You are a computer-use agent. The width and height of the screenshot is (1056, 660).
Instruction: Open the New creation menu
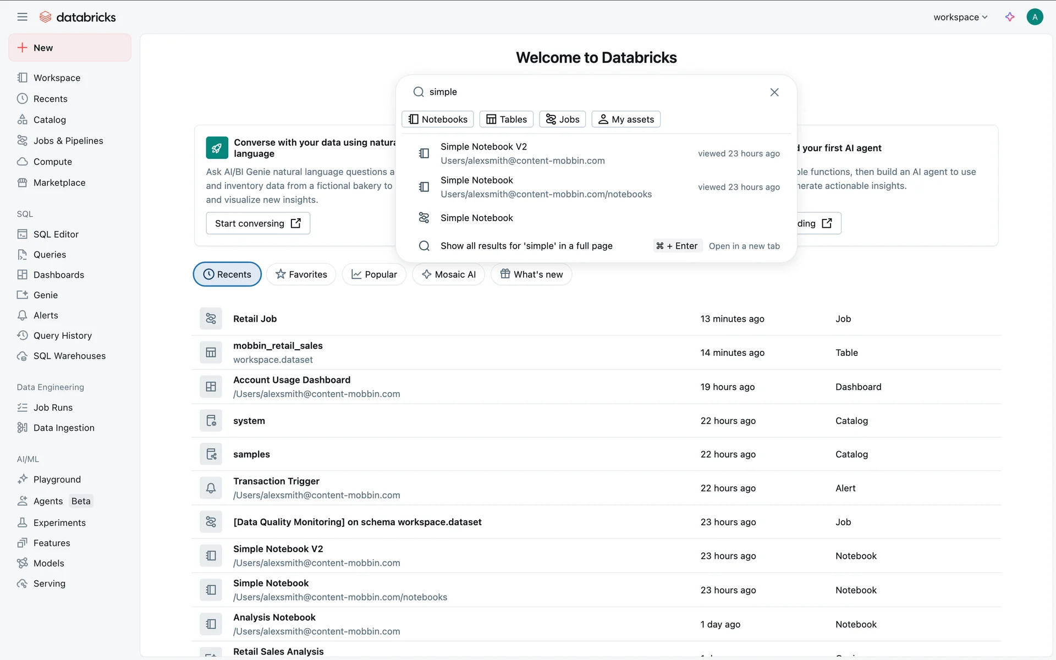pyautogui.click(x=70, y=48)
